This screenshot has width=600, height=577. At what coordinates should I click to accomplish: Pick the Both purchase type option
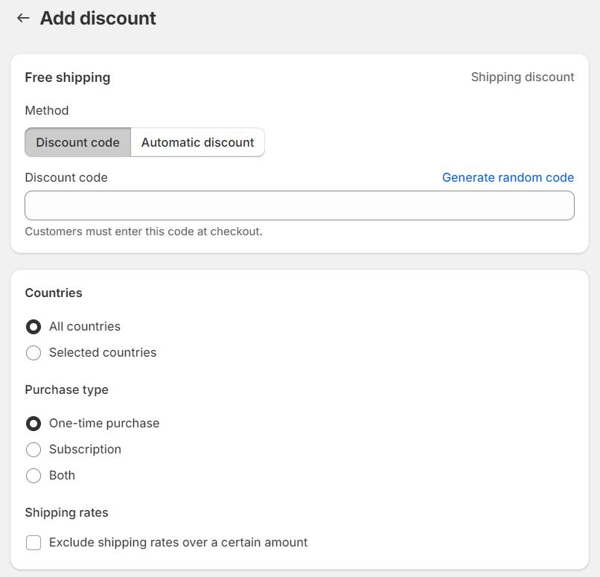pyautogui.click(x=33, y=476)
